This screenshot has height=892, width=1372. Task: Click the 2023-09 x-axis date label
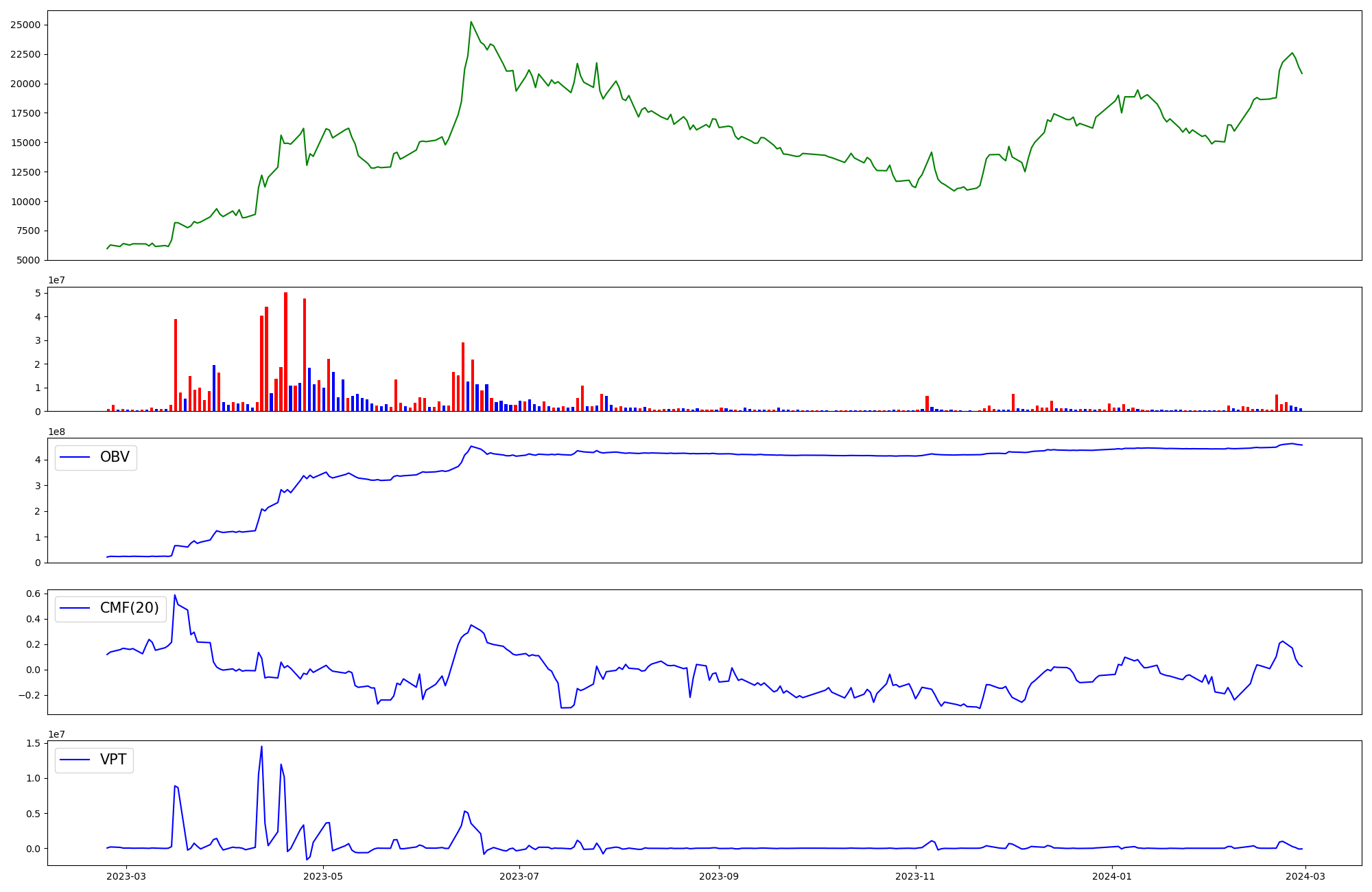[719, 876]
